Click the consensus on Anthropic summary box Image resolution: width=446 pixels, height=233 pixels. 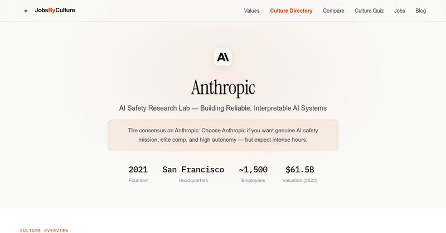tap(223, 135)
